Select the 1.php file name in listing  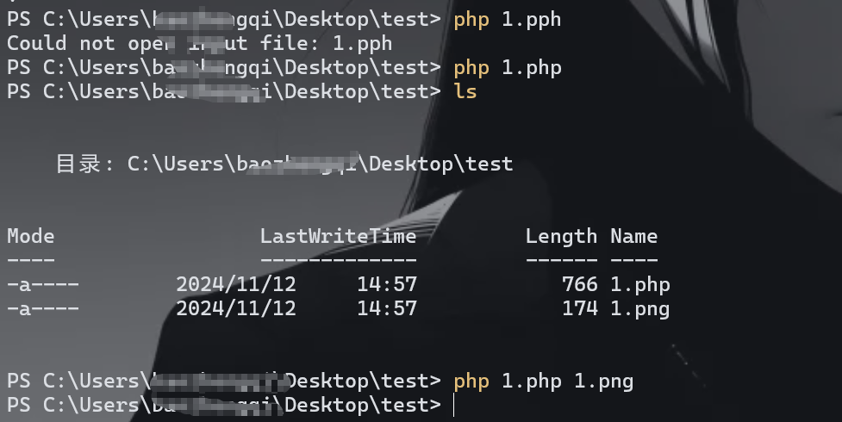tap(639, 284)
